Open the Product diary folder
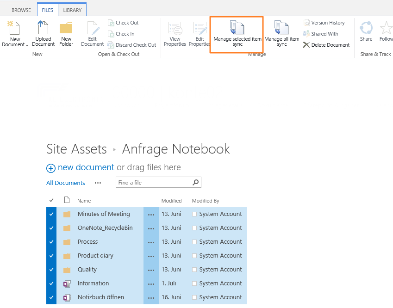Screen dimensions: 393x308 (95, 256)
